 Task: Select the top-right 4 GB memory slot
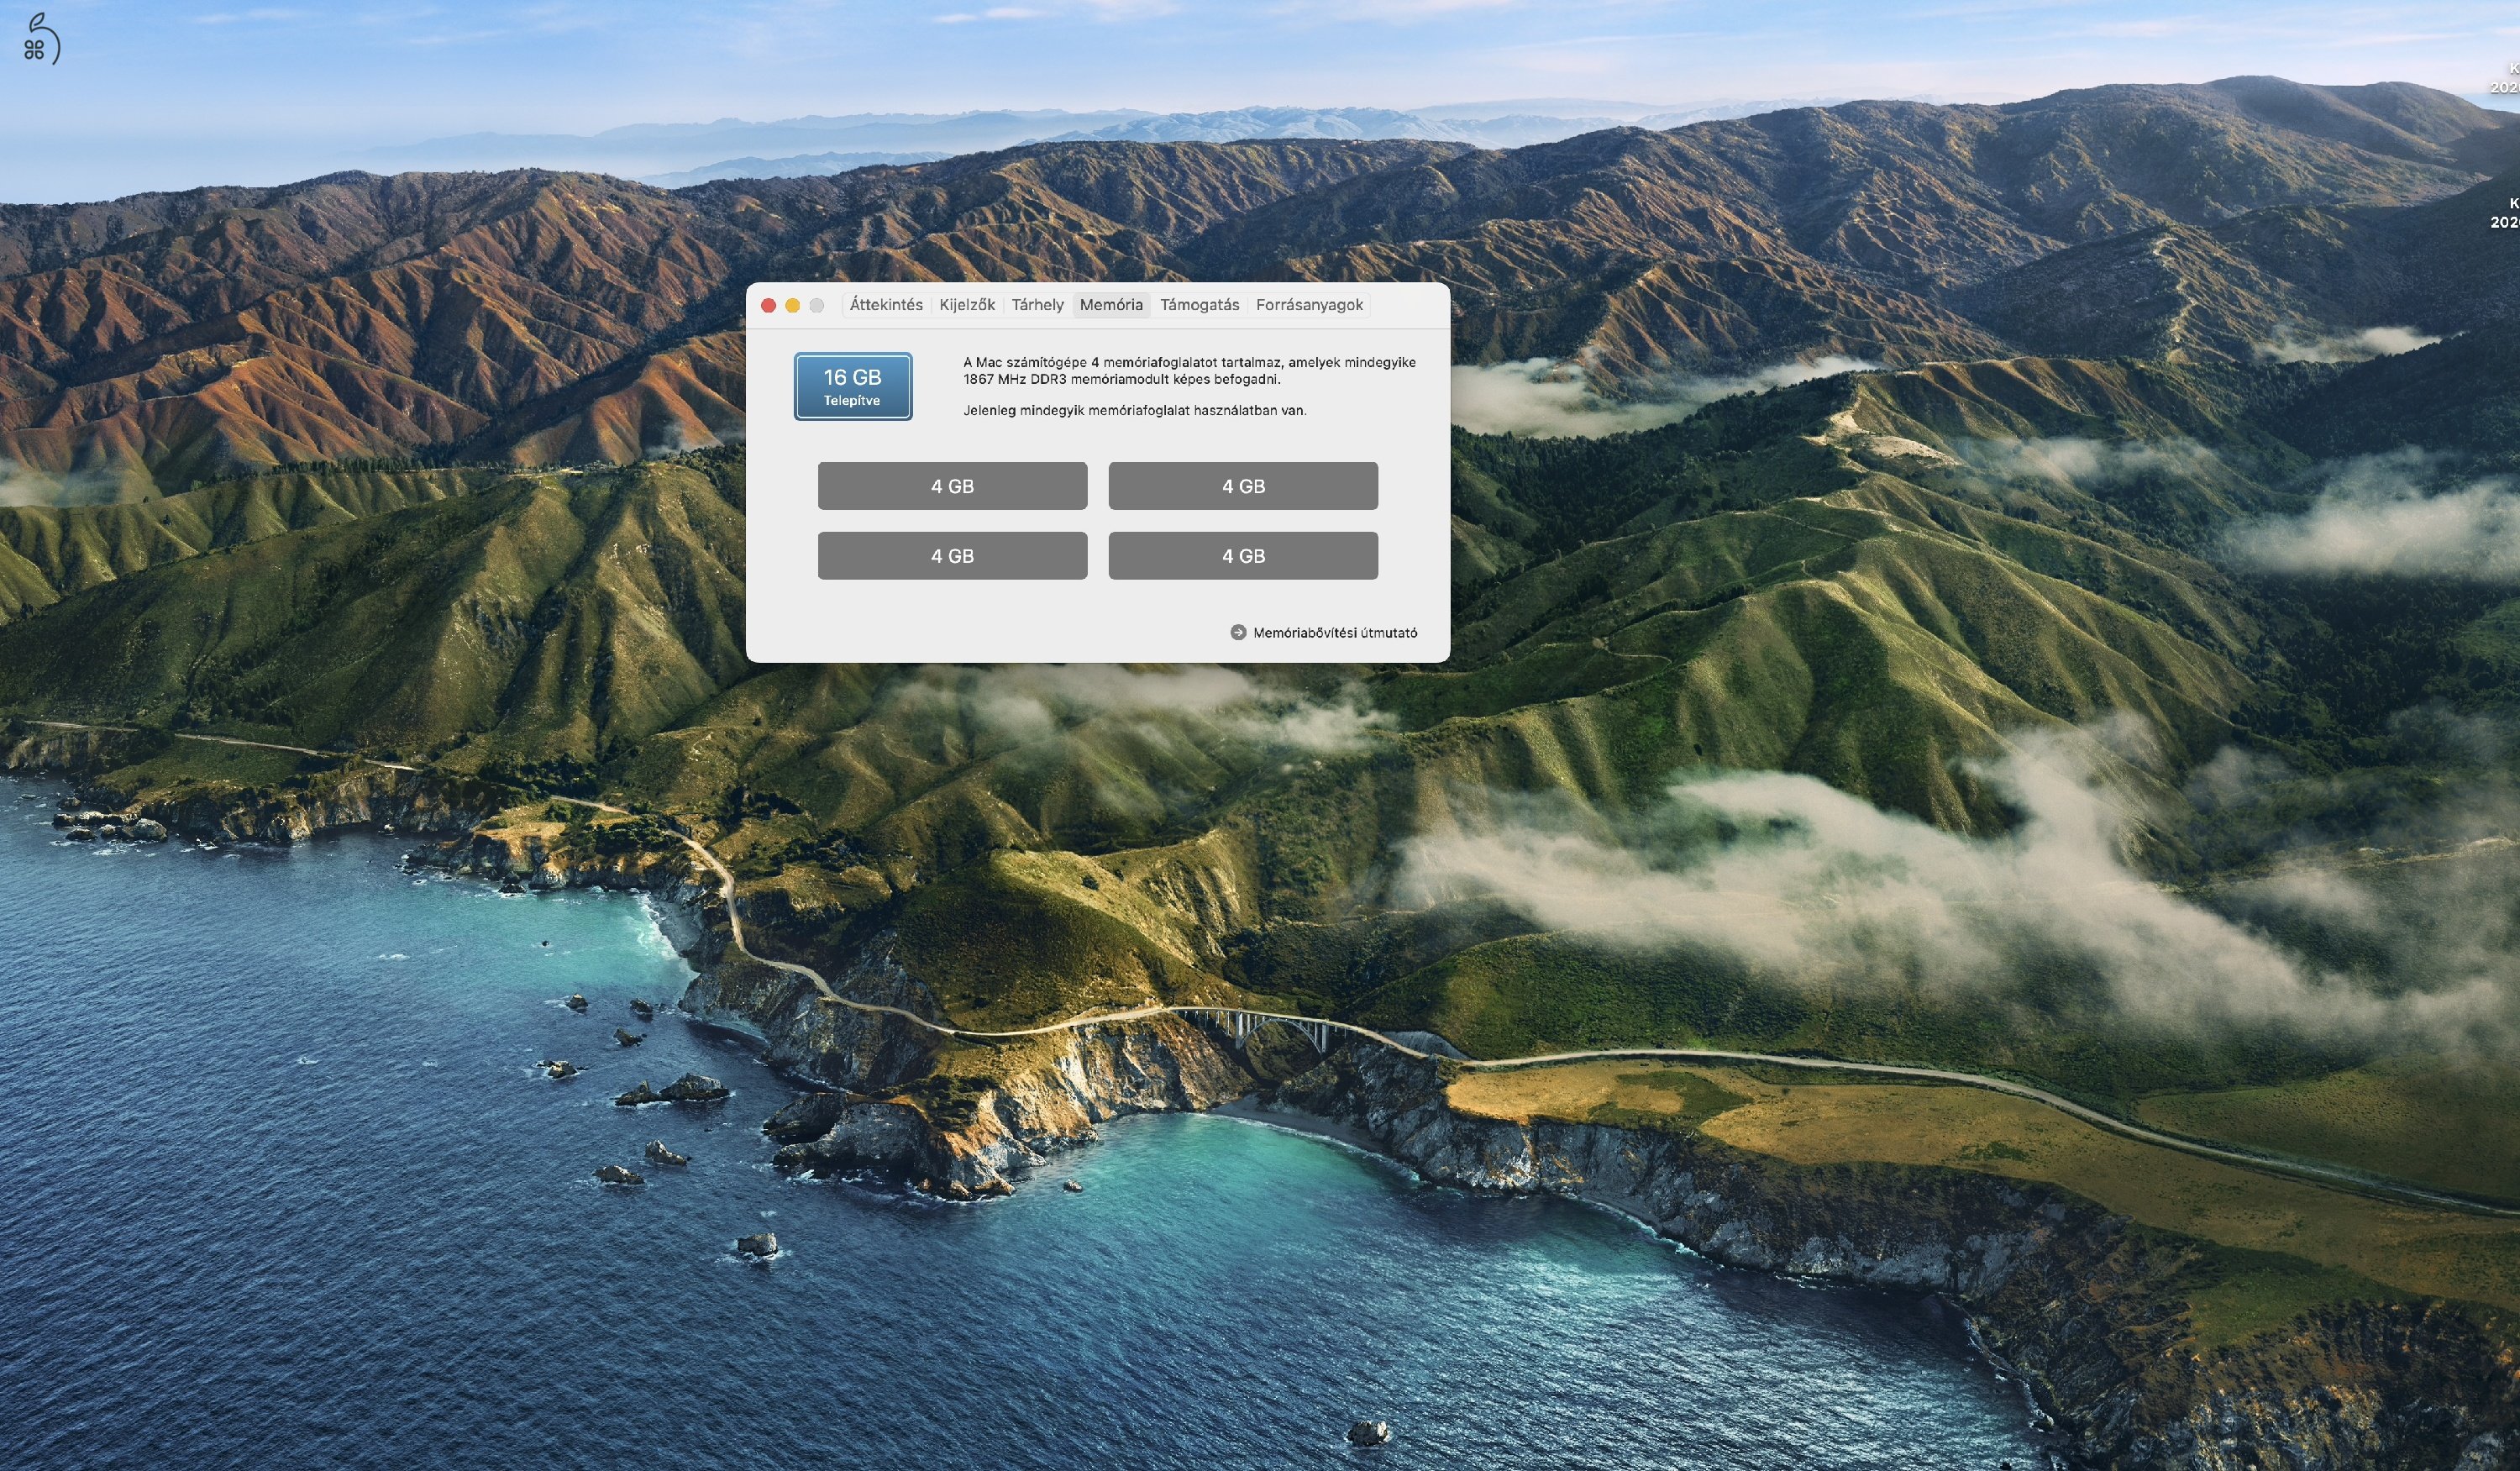pos(1242,486)
